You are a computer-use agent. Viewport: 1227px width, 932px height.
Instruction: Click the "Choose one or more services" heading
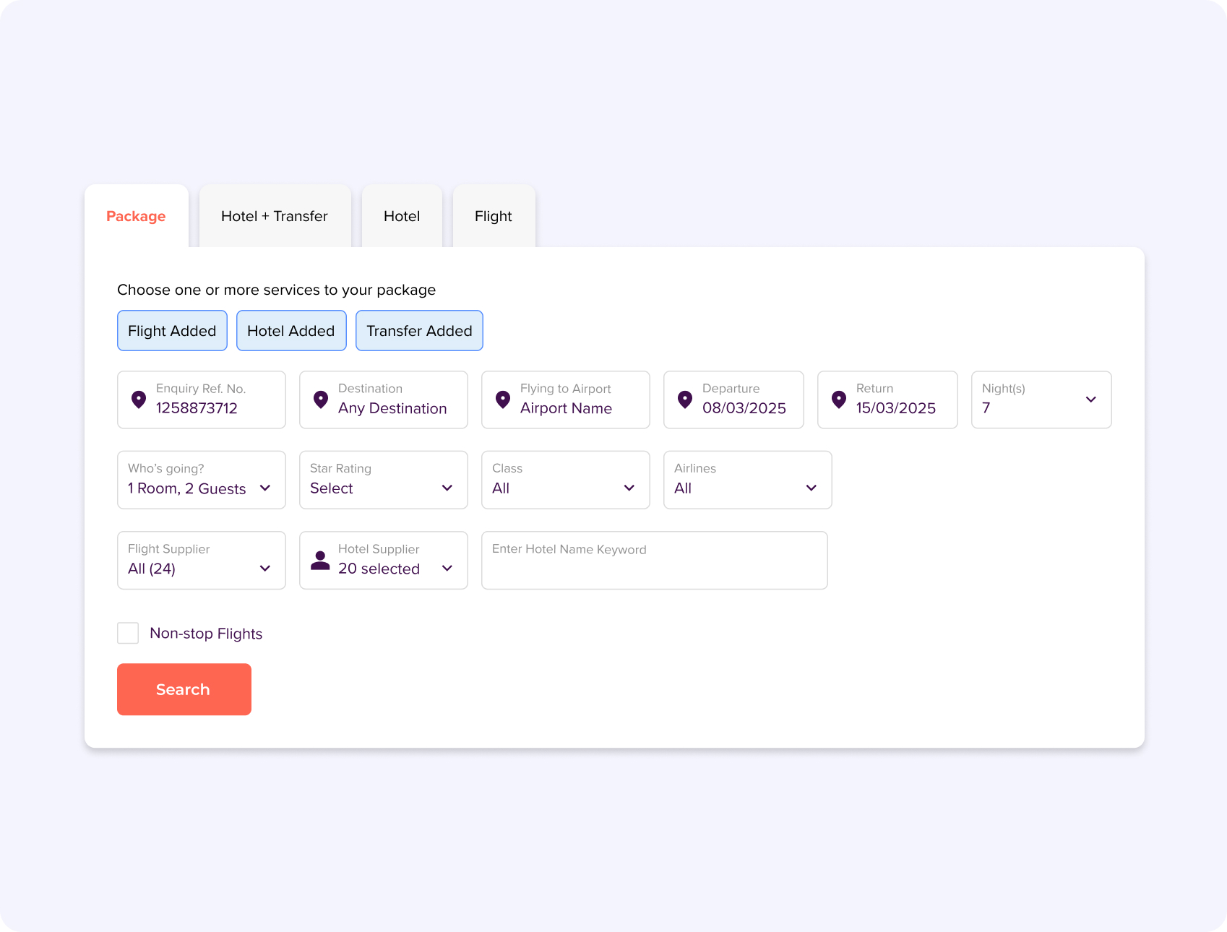276,290
